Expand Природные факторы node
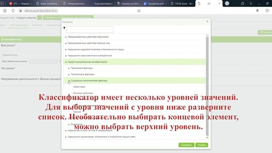The width and height of the screenshot is (272, 153). click(x=69, y=68)
